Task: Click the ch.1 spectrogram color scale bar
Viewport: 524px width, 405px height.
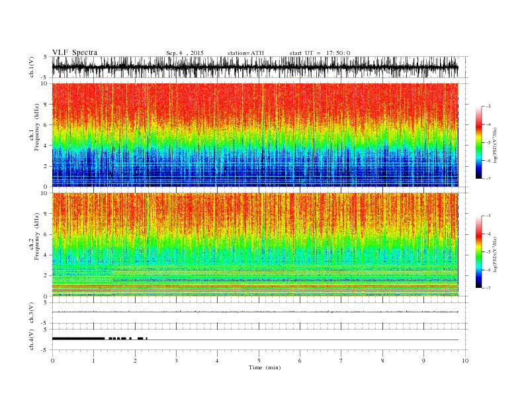Action: (x=479, y=142)
